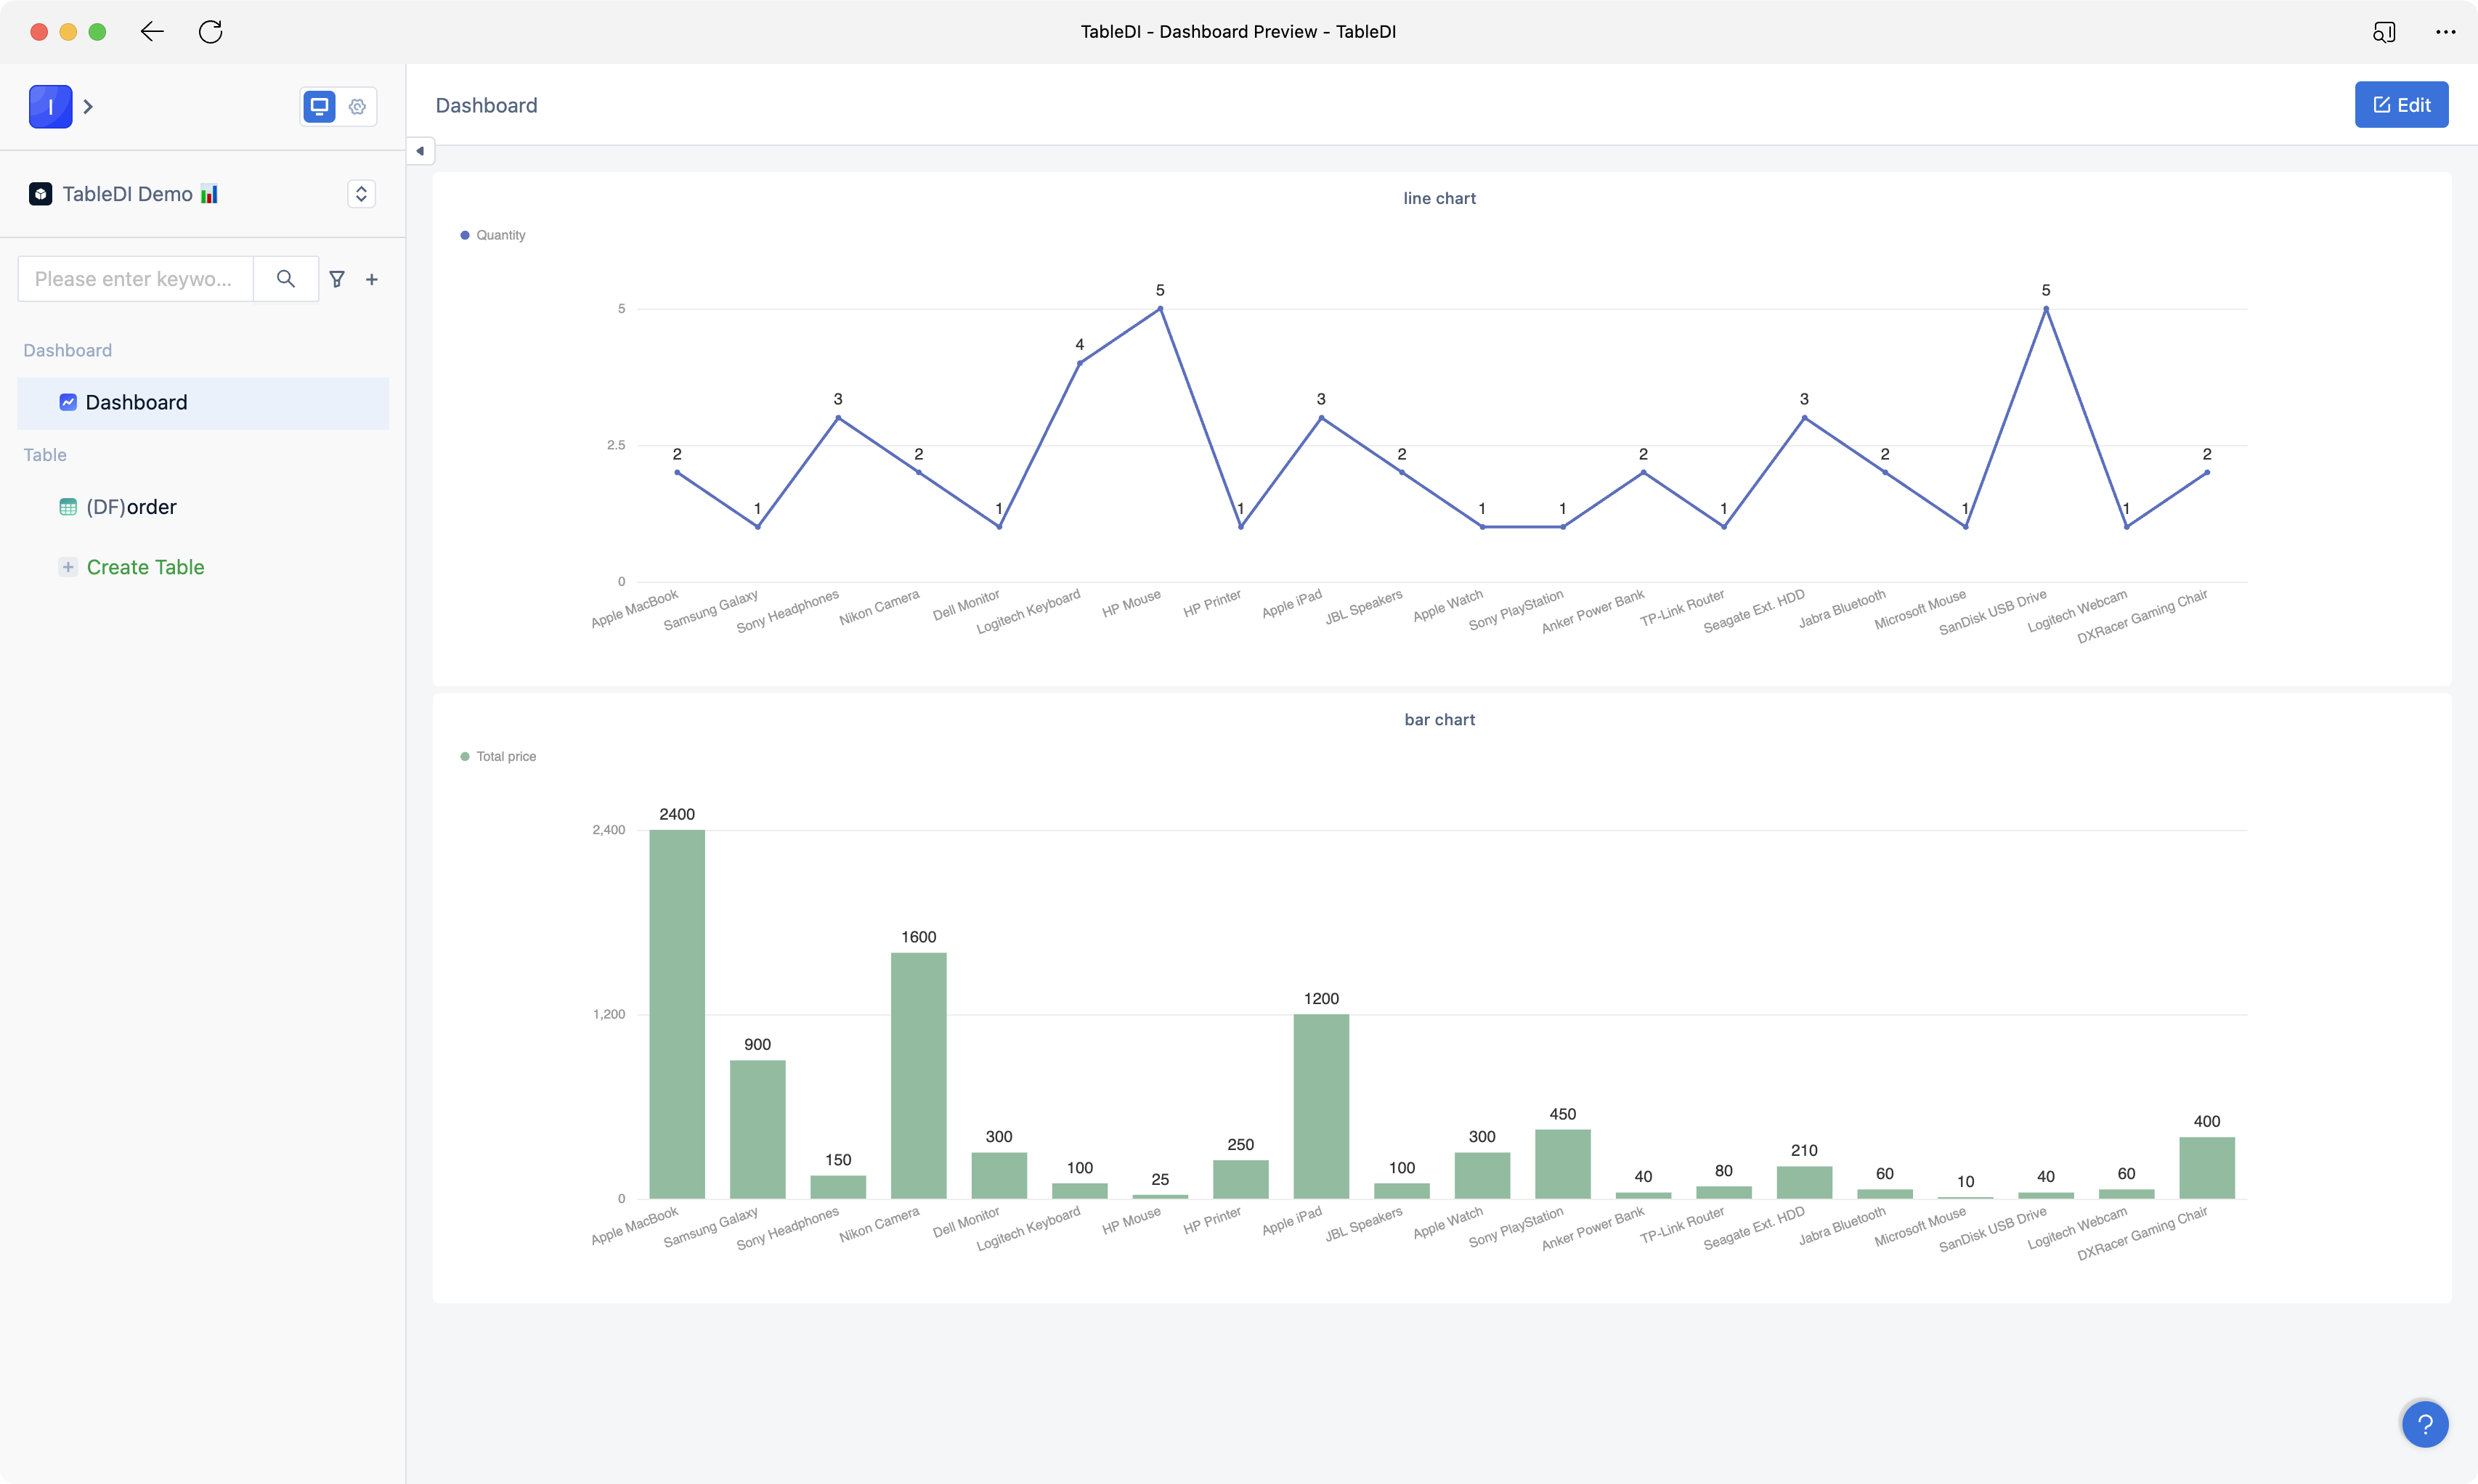Image resolution: width=2478 pixels, height=1484 pixels.
Task: Click the Apple iPad line point labeled 3
Action: coord(1321,417)
